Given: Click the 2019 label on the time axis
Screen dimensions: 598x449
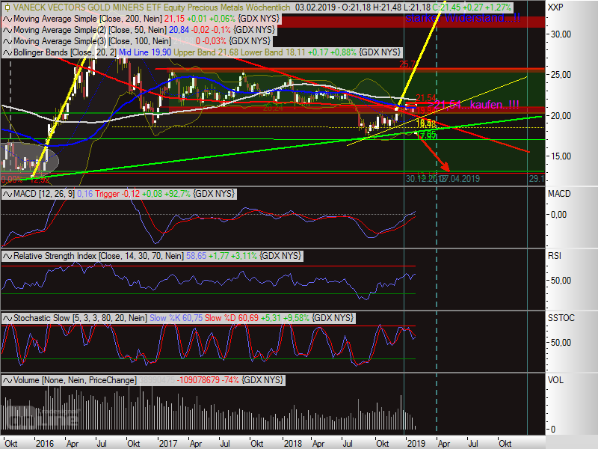Looking at the screenshot, I should (x=416, y=443).
